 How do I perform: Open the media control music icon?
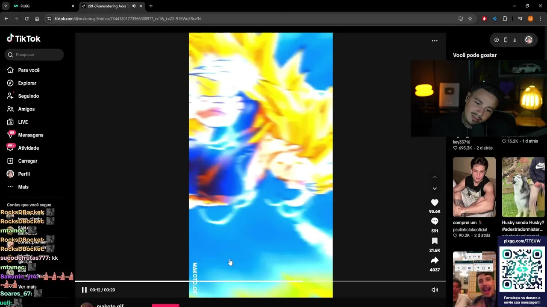tap(520, 19)
